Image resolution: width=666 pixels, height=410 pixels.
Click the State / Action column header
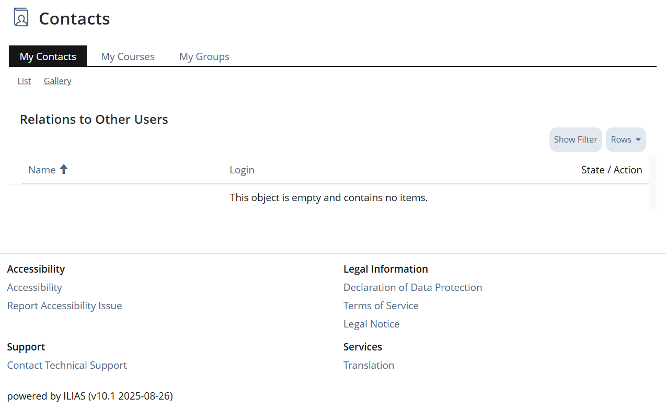point(611,170)
